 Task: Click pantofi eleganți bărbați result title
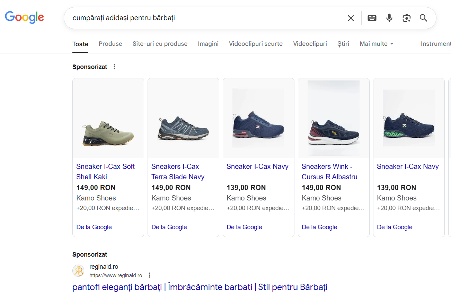(x=200, y=287)
